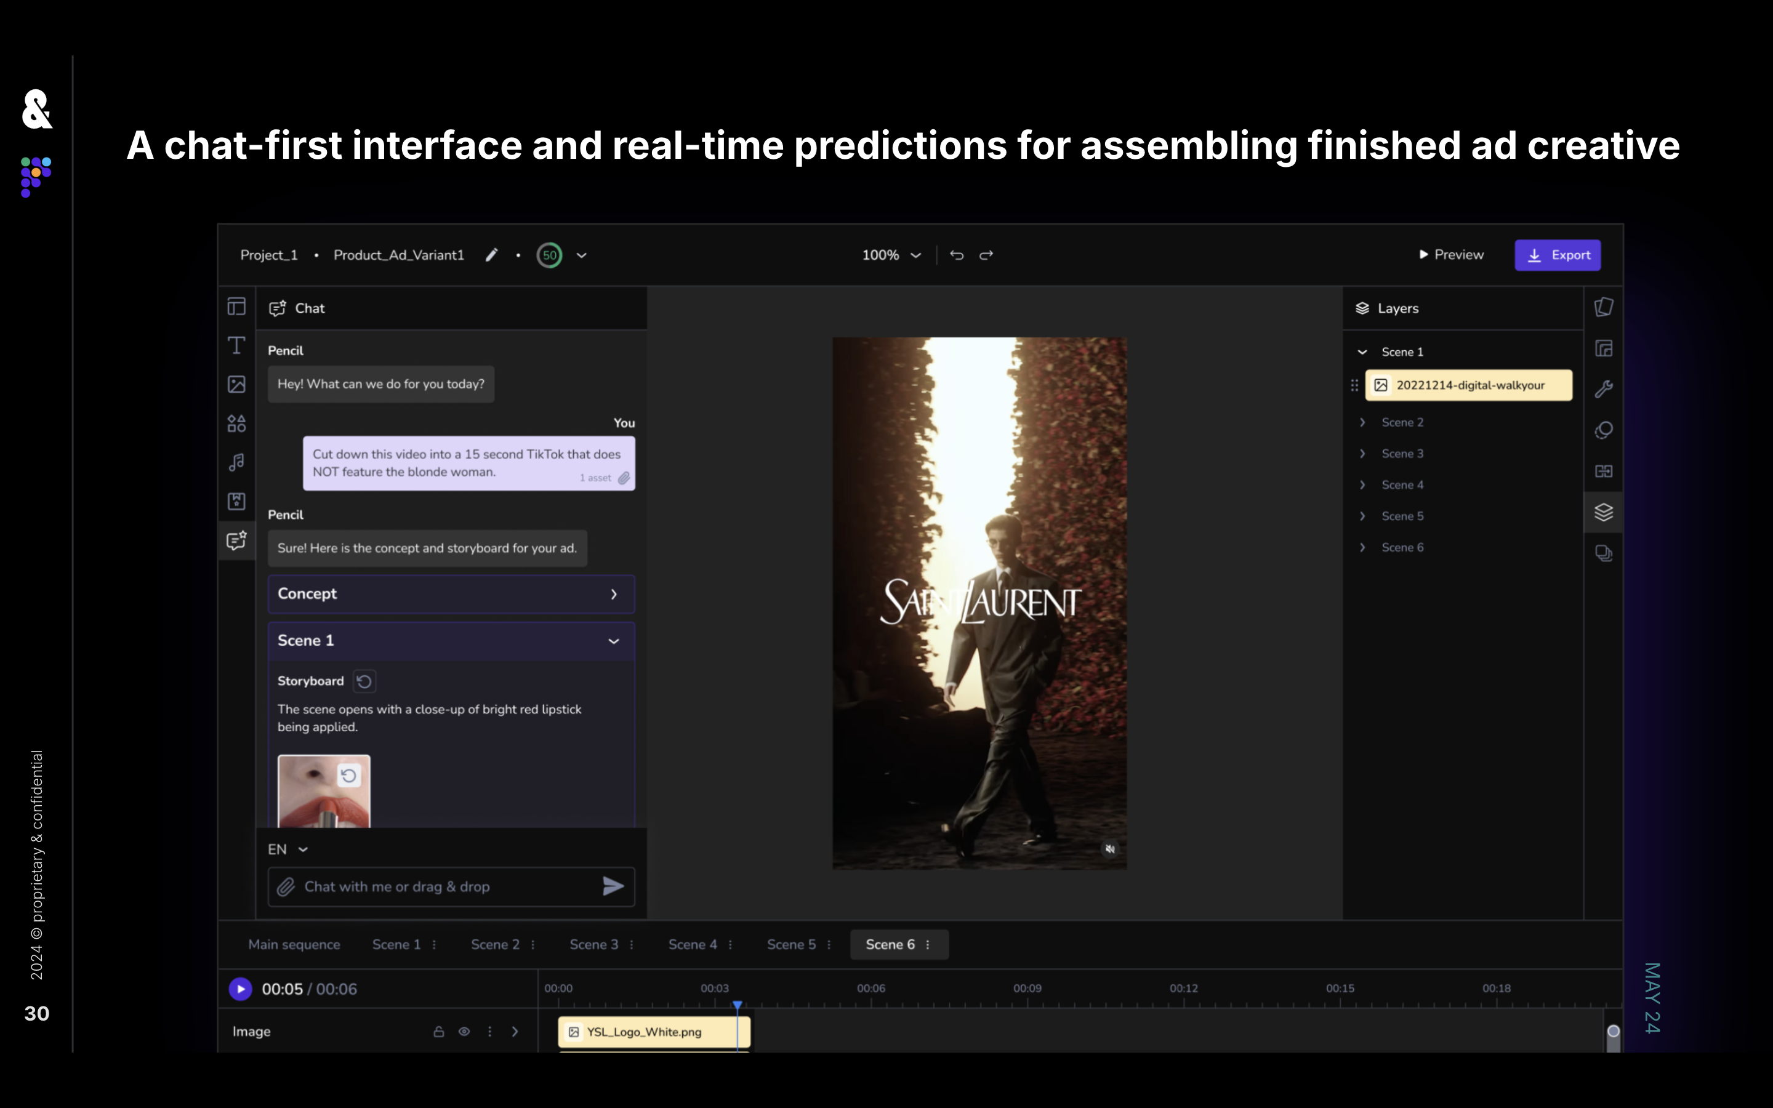Image resolution: width=1773 pixels, height=1108 pixels.
Task: Expand Scene 2 in Layers panel
Action: (x=1362, y=422)
